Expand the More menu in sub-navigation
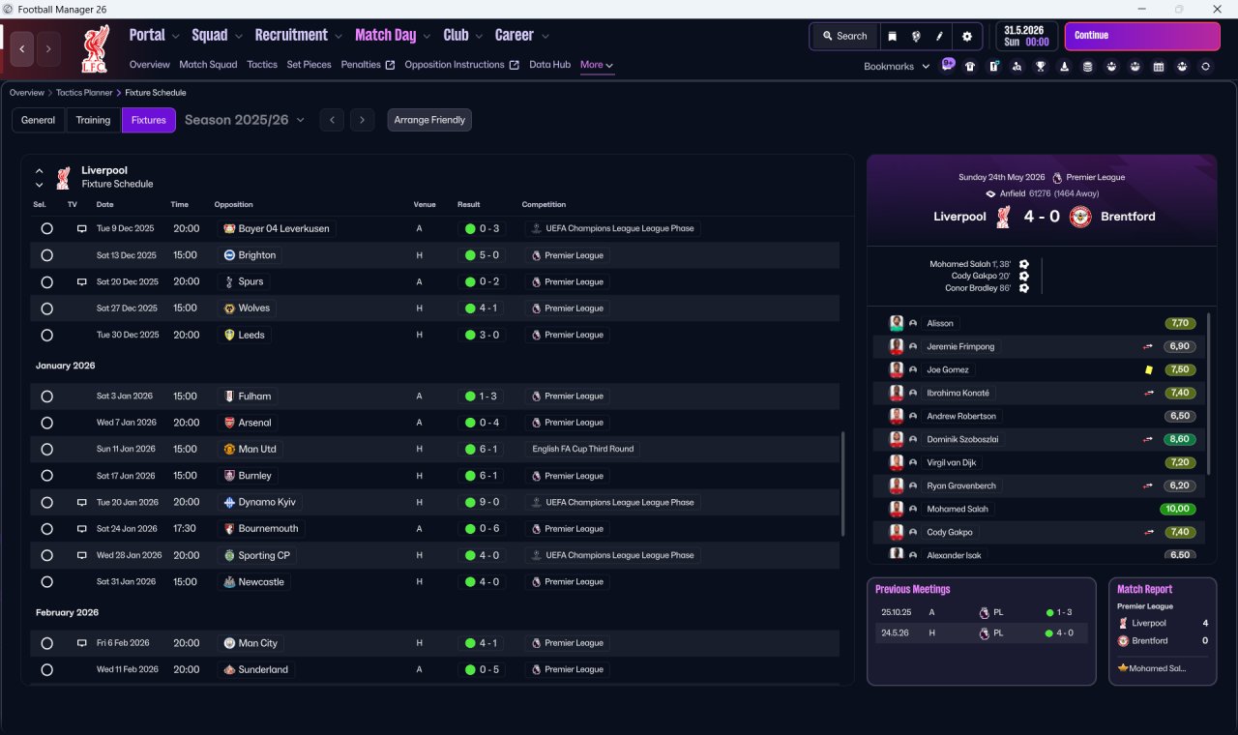 [x=597, y=65]
